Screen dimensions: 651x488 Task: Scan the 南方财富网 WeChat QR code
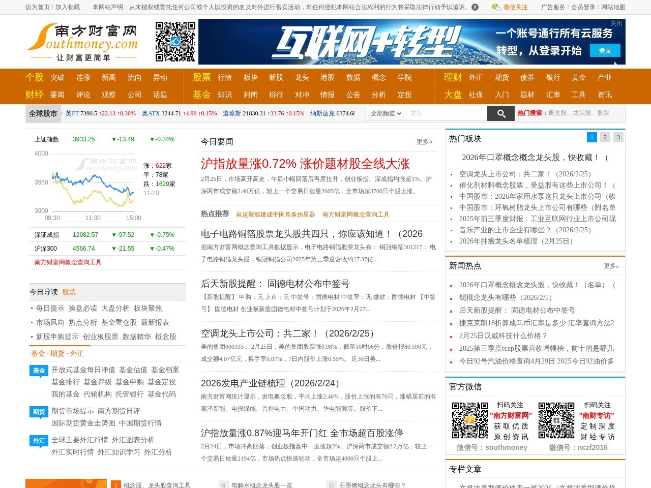click(470, 420)
